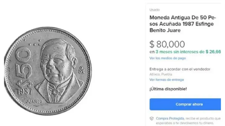Click Entrega a acordar con el vendedor text
This screenshot has width=225, height=126.
pyautogui.click(x=180, y=69)
